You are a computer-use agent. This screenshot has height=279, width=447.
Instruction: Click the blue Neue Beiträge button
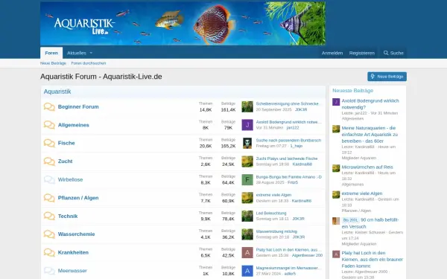click(x=387, y=77)
